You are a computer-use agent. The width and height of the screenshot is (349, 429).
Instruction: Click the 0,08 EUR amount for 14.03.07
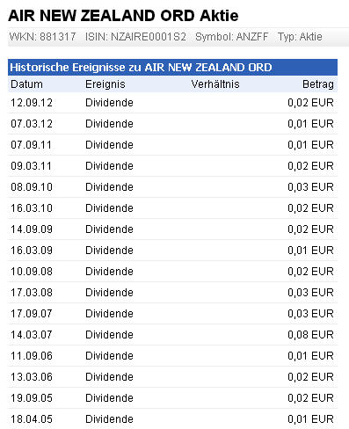coord(310,335)
